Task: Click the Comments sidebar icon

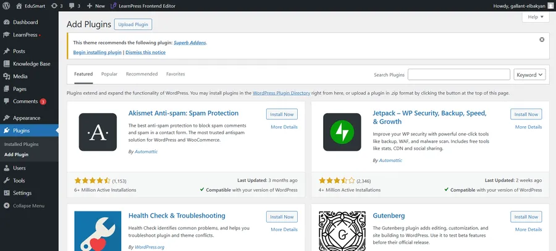Action: click(6, 101)
